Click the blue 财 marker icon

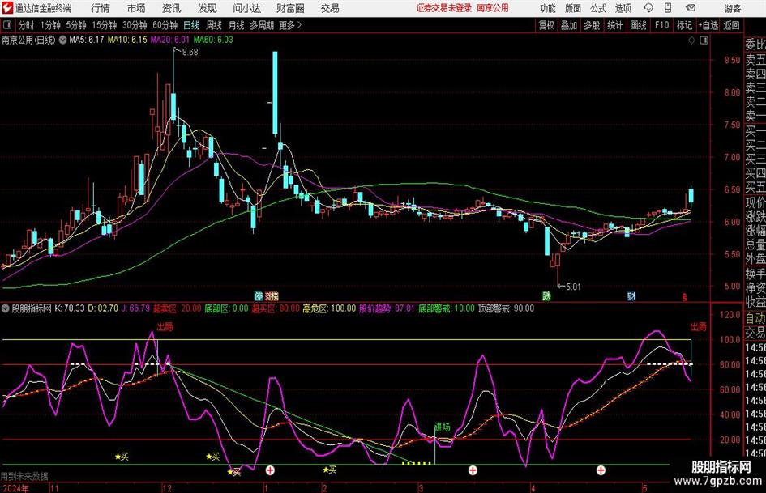click(x=631, y=296)
